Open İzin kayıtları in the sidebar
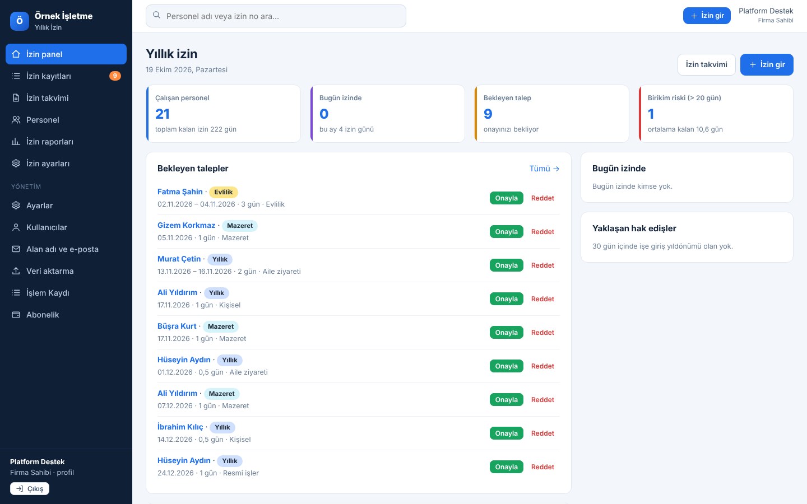Viewport: 807px width, 504px height. point(66,76)
